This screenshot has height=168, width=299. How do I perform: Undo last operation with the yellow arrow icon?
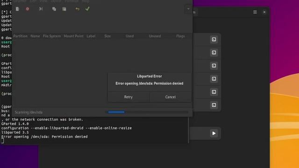coord(78,9)
